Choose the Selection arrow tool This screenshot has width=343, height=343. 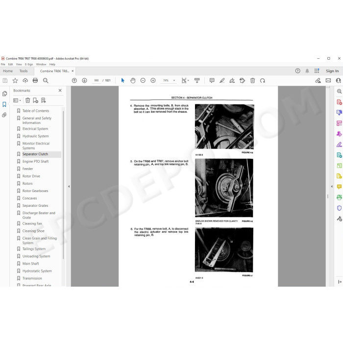tap(122, 80)
